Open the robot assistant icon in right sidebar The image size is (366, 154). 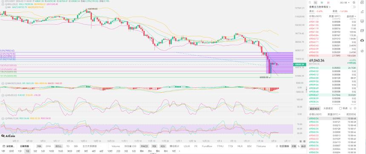(x=362, y=41)
